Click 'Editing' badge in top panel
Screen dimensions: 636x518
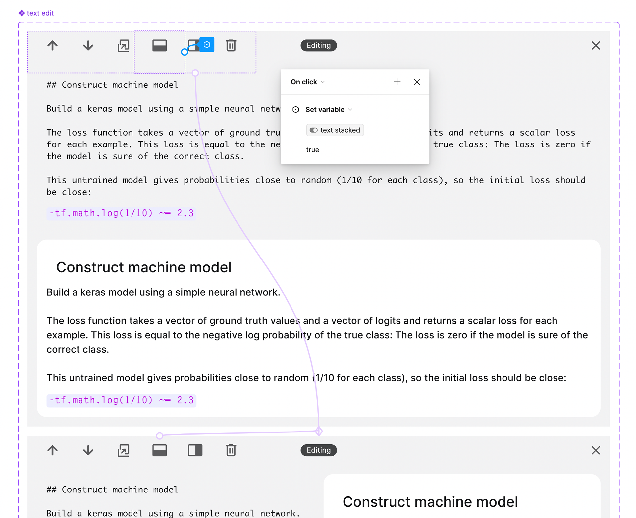[318, 45]
